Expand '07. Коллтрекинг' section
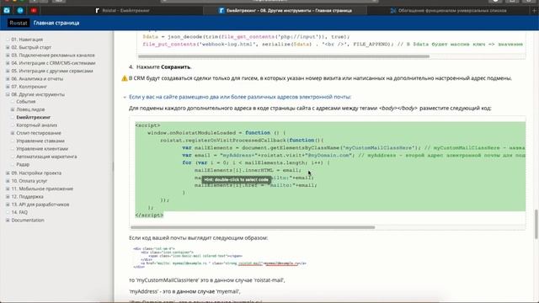The height and width of the screenshot is (303, 539). 8,87
